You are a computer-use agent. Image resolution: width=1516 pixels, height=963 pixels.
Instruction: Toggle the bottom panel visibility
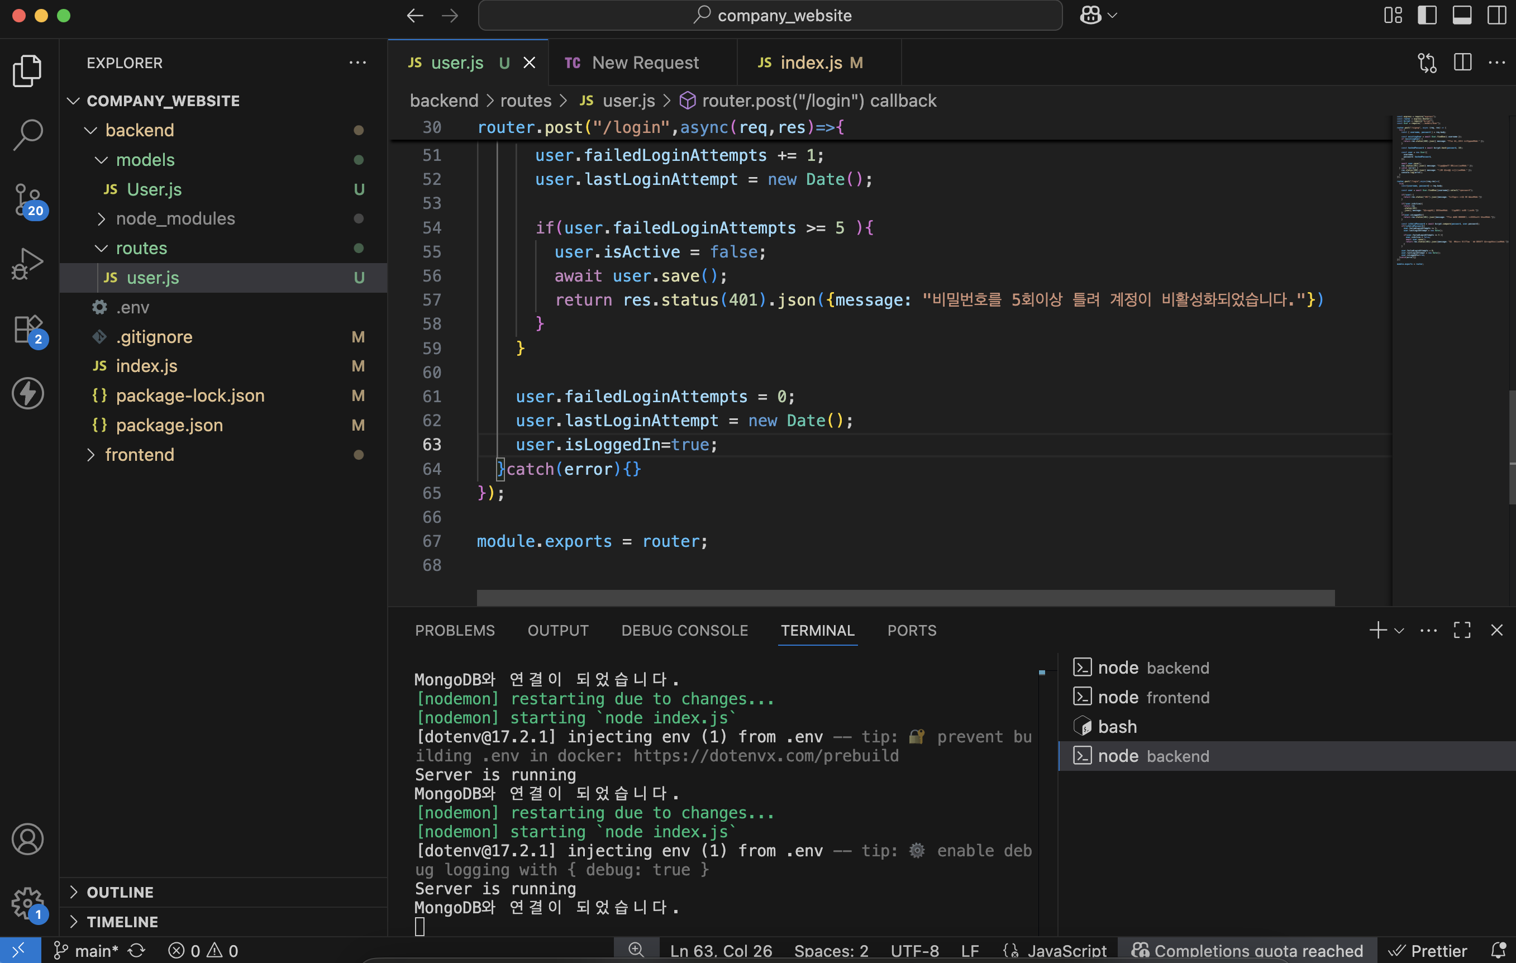coord(1462,15)
